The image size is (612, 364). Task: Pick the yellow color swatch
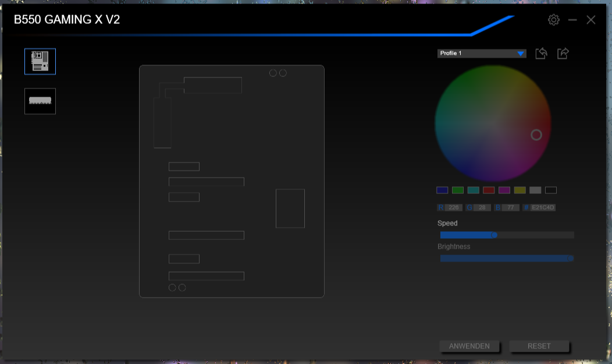tap(520, 190)
